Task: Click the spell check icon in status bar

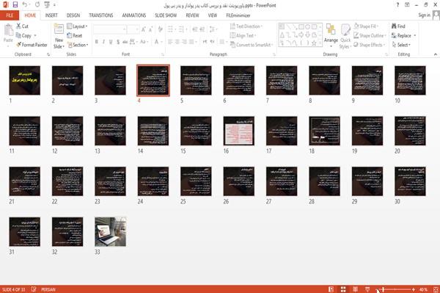Action: [x=34, y=289]
